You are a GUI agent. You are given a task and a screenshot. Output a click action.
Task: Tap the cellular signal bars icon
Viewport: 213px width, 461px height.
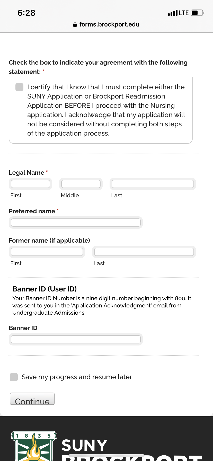[x=173, y=13]
